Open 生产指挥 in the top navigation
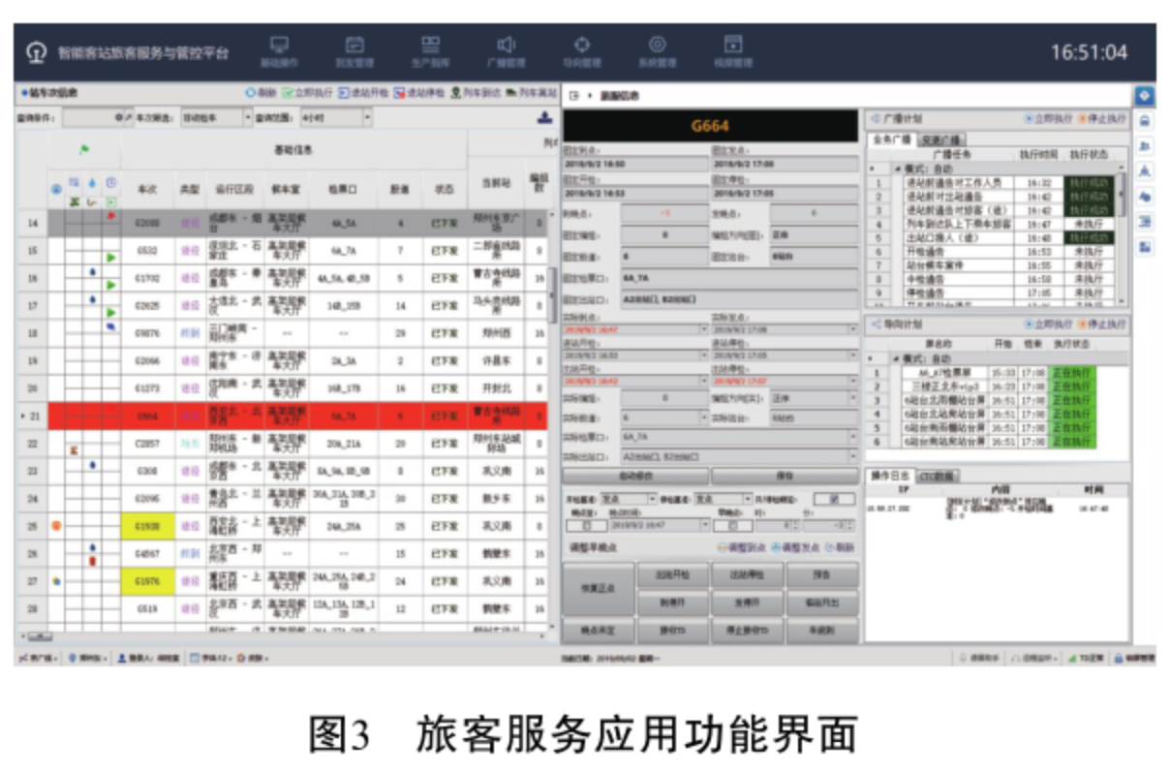1171x773 pixels. [x=430, y=51]
